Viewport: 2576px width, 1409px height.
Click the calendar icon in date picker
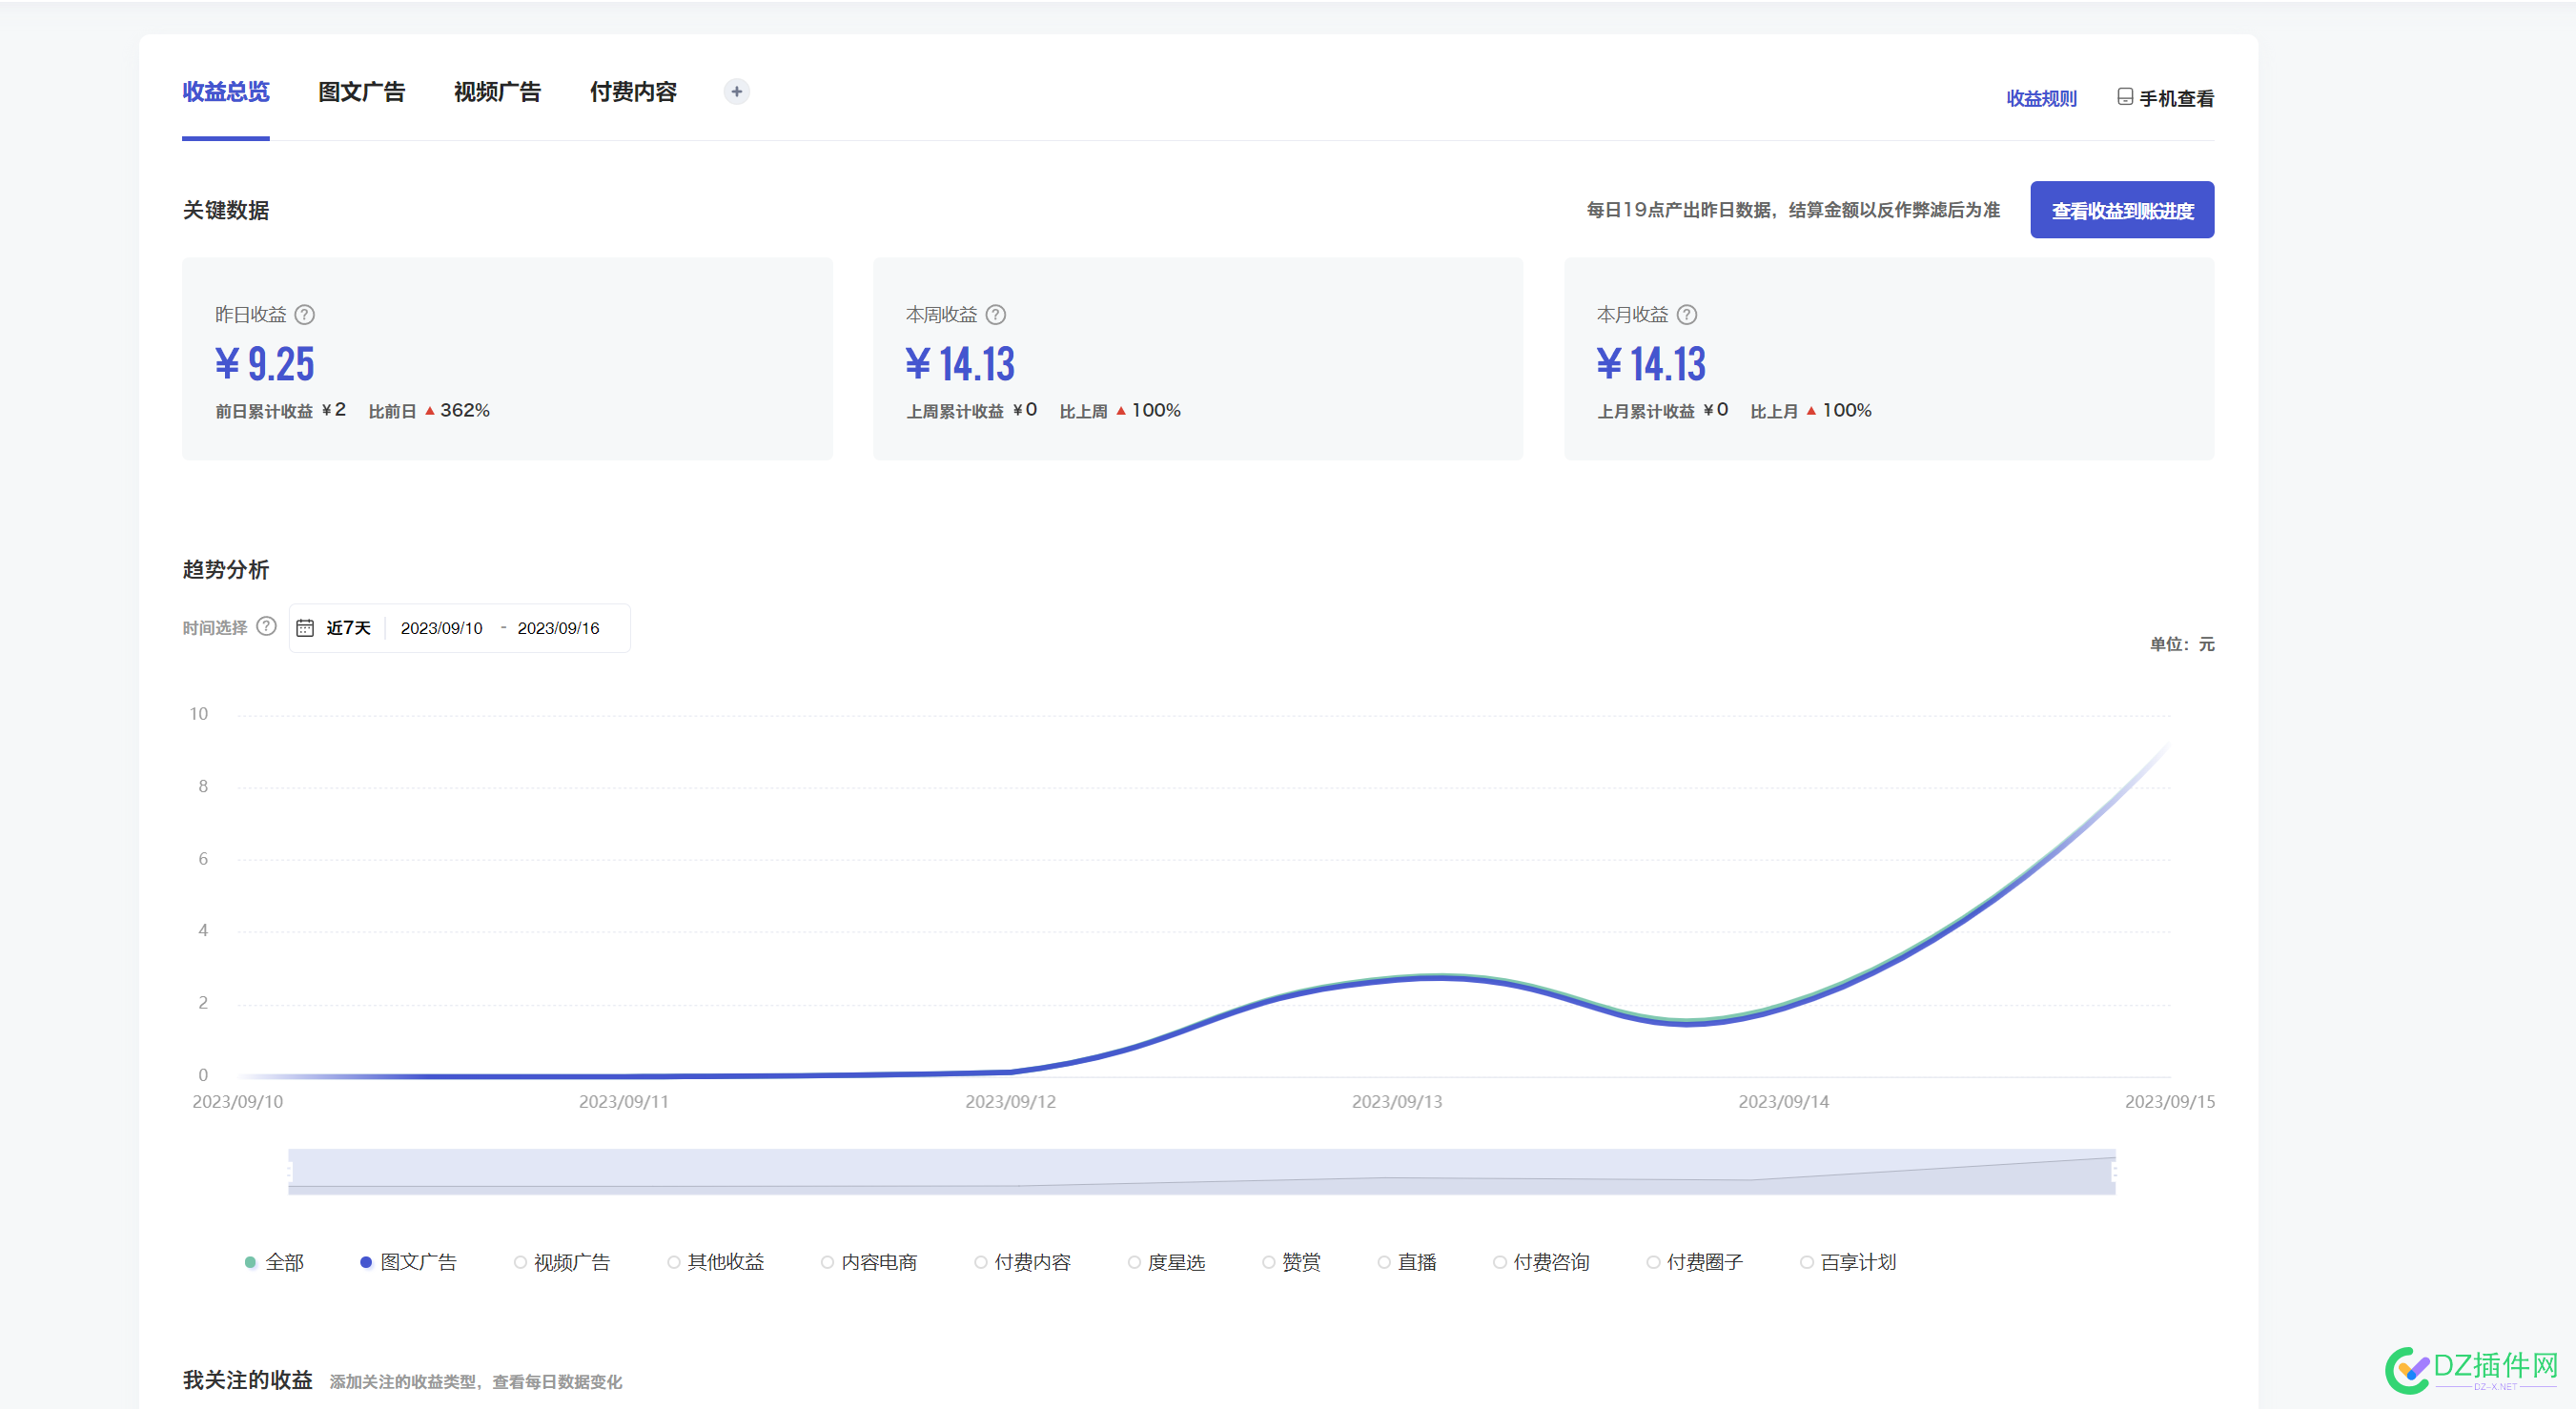tap(305, 628)
